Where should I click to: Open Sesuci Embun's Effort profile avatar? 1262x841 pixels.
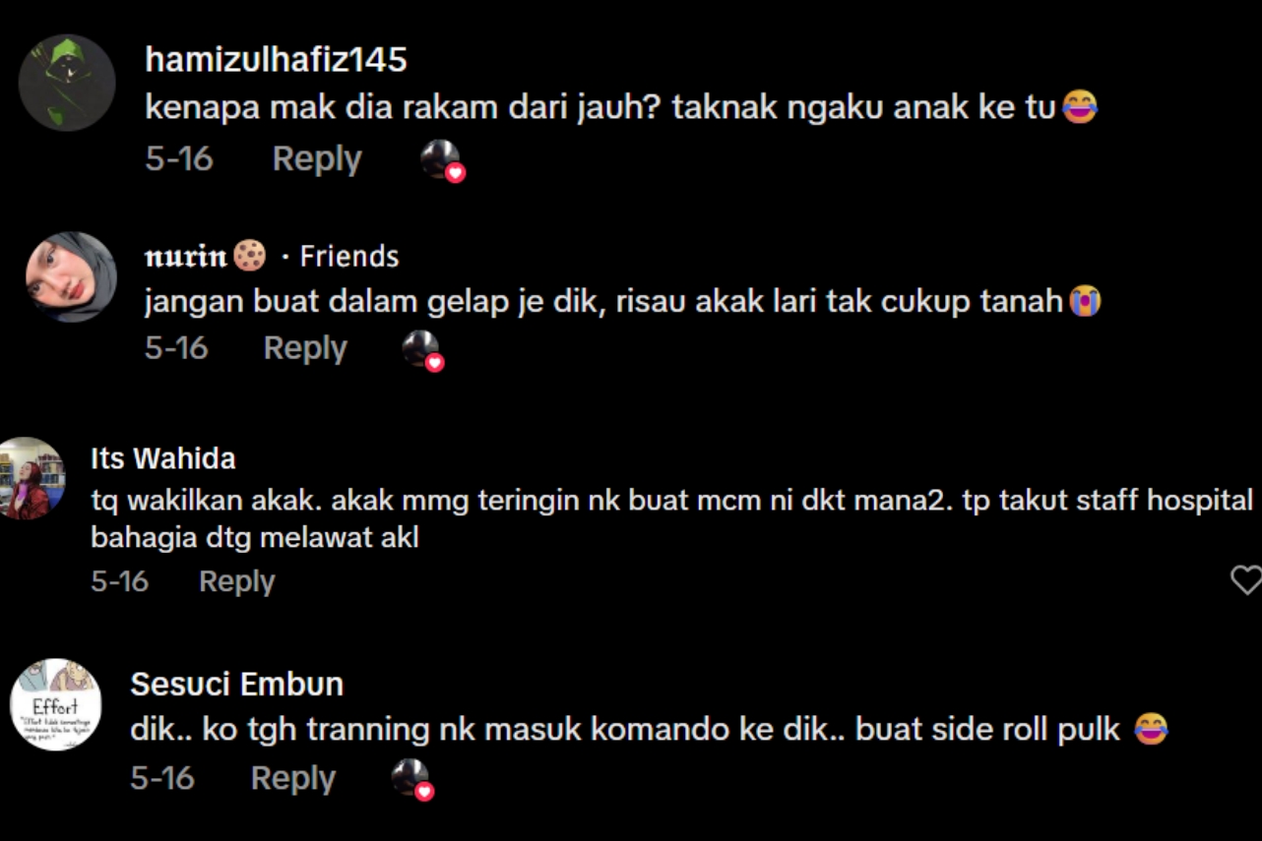[x=55, y=704]
